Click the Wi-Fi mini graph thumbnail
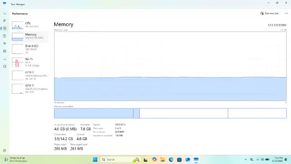The image size is (291, 164). click(x=18, y=62)
